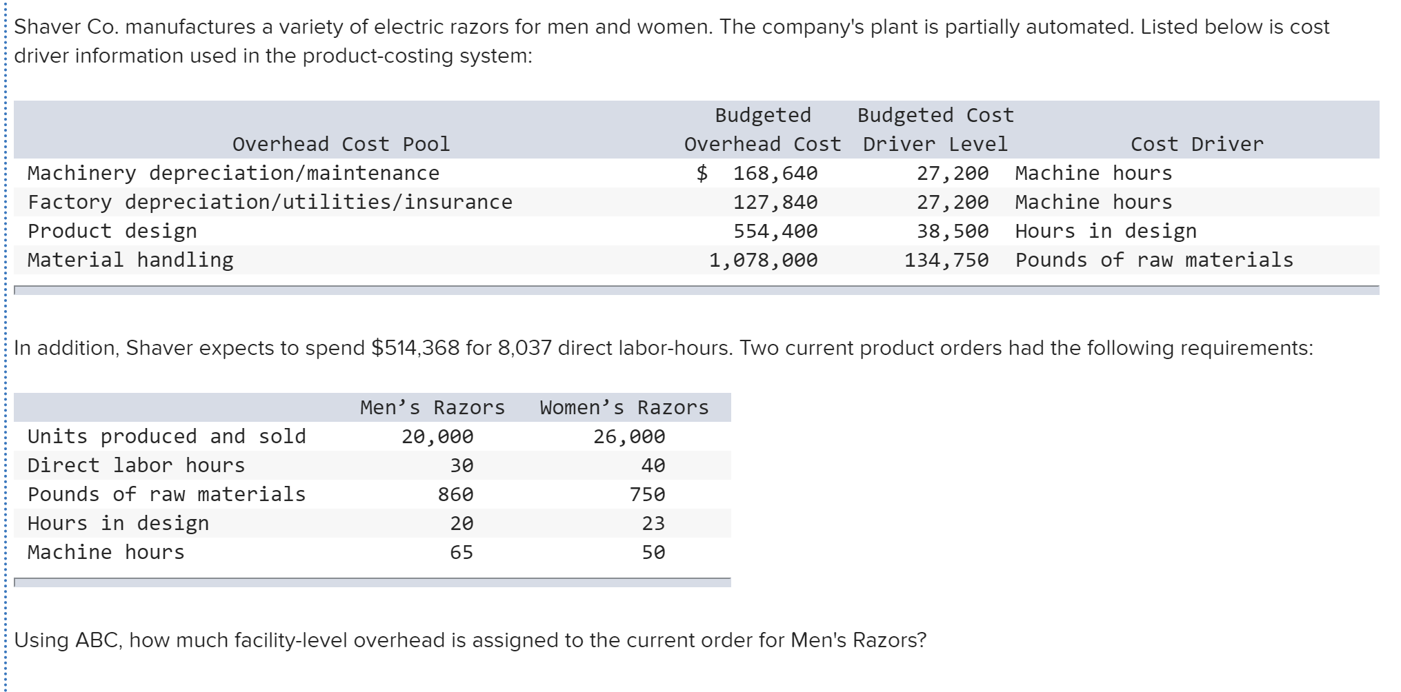
Task: Click the 23 design hours value
Action: (653, 523)
